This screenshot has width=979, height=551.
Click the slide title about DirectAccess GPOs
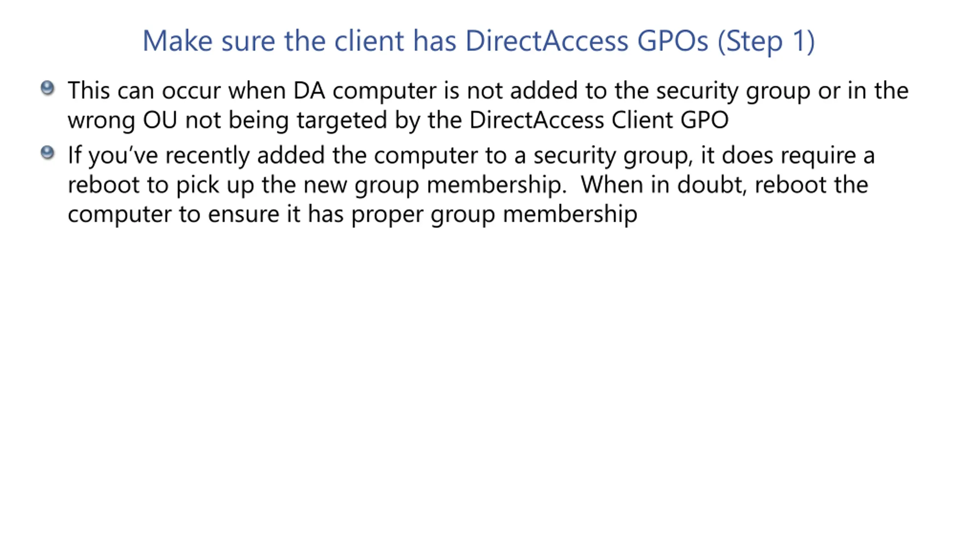478,41
